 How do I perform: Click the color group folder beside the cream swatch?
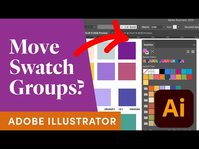pos(146,100)
